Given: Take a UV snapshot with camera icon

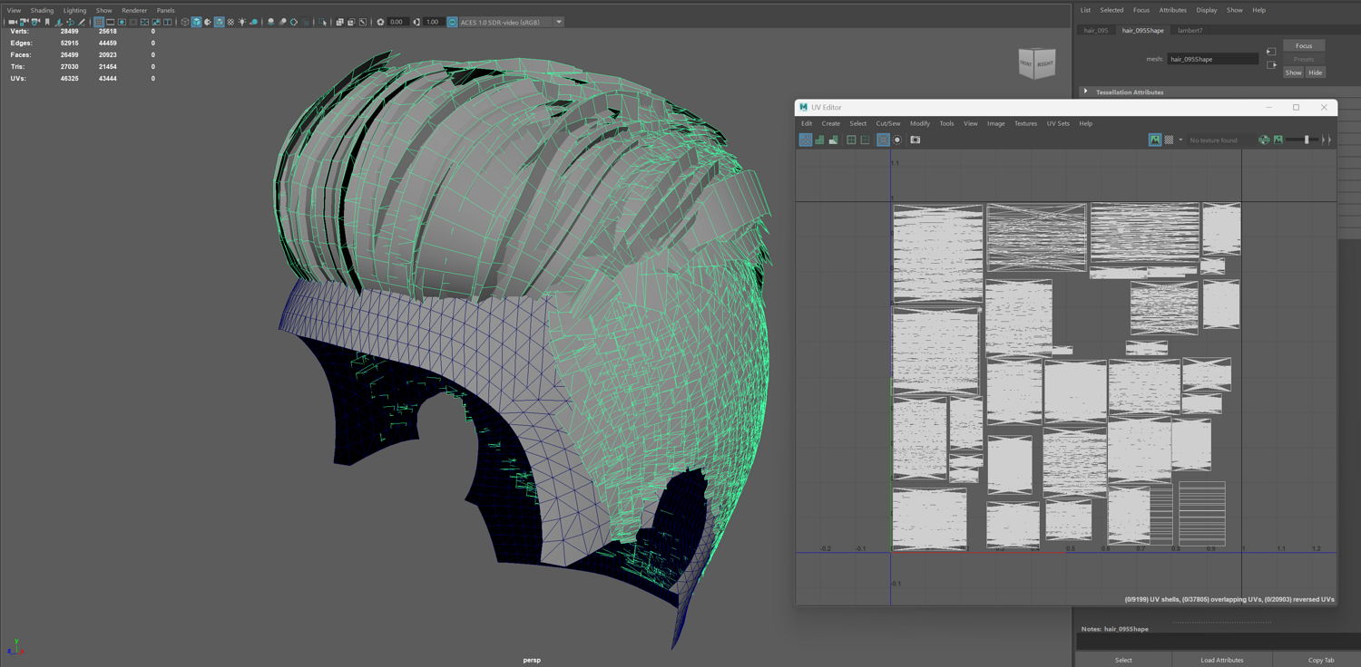Looking at the screenshot, I should click(915, 140).
